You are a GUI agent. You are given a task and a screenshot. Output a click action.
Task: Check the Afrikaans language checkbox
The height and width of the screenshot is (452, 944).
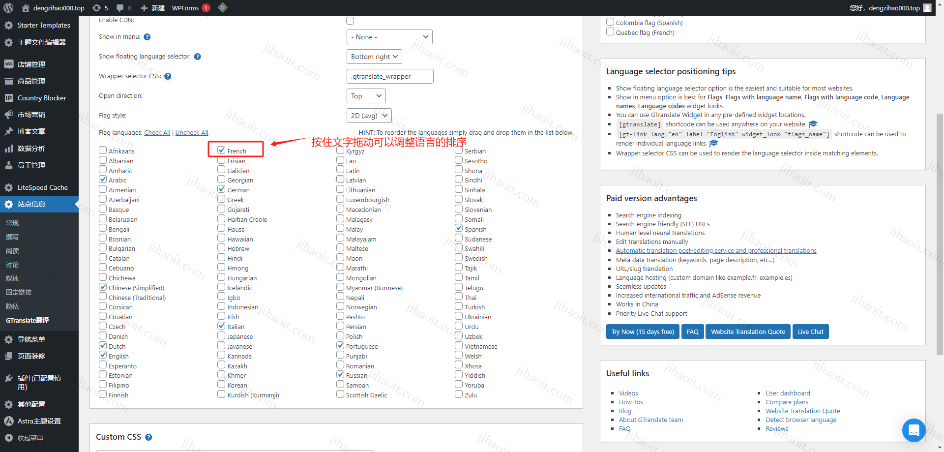pos(103,151)
